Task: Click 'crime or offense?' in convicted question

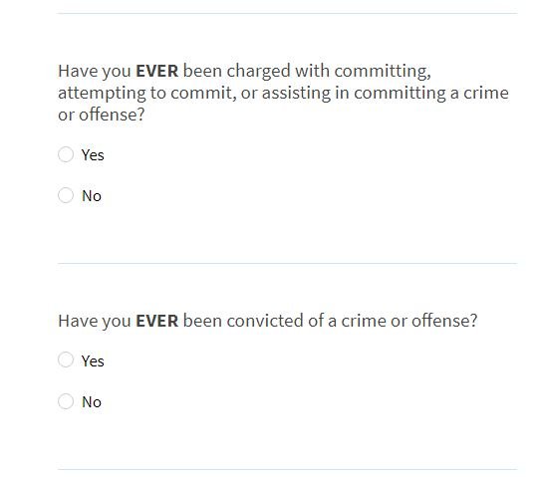Action: [x=409, y=321]
